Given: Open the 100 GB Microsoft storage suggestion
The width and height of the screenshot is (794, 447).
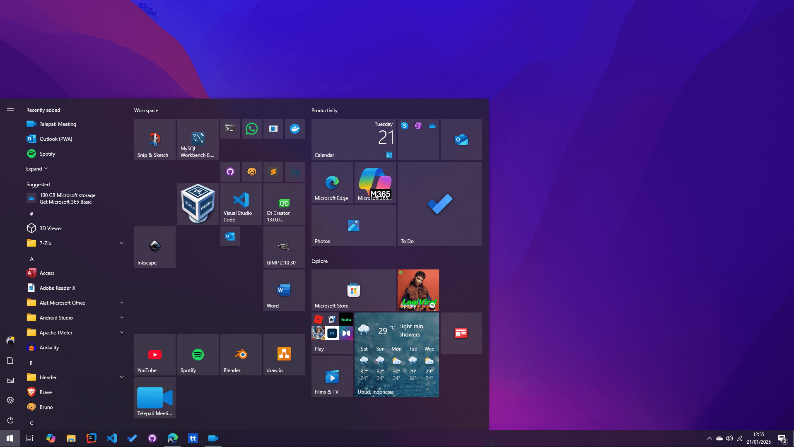Looking at the screenshot, I should (66, 199).
